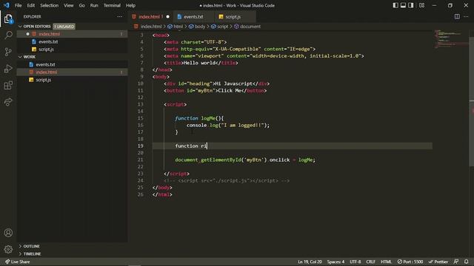Click '1 UNSAVED' badge in Open Editors
The height and width of the screenshot is (266, 474).
[64, 27]
